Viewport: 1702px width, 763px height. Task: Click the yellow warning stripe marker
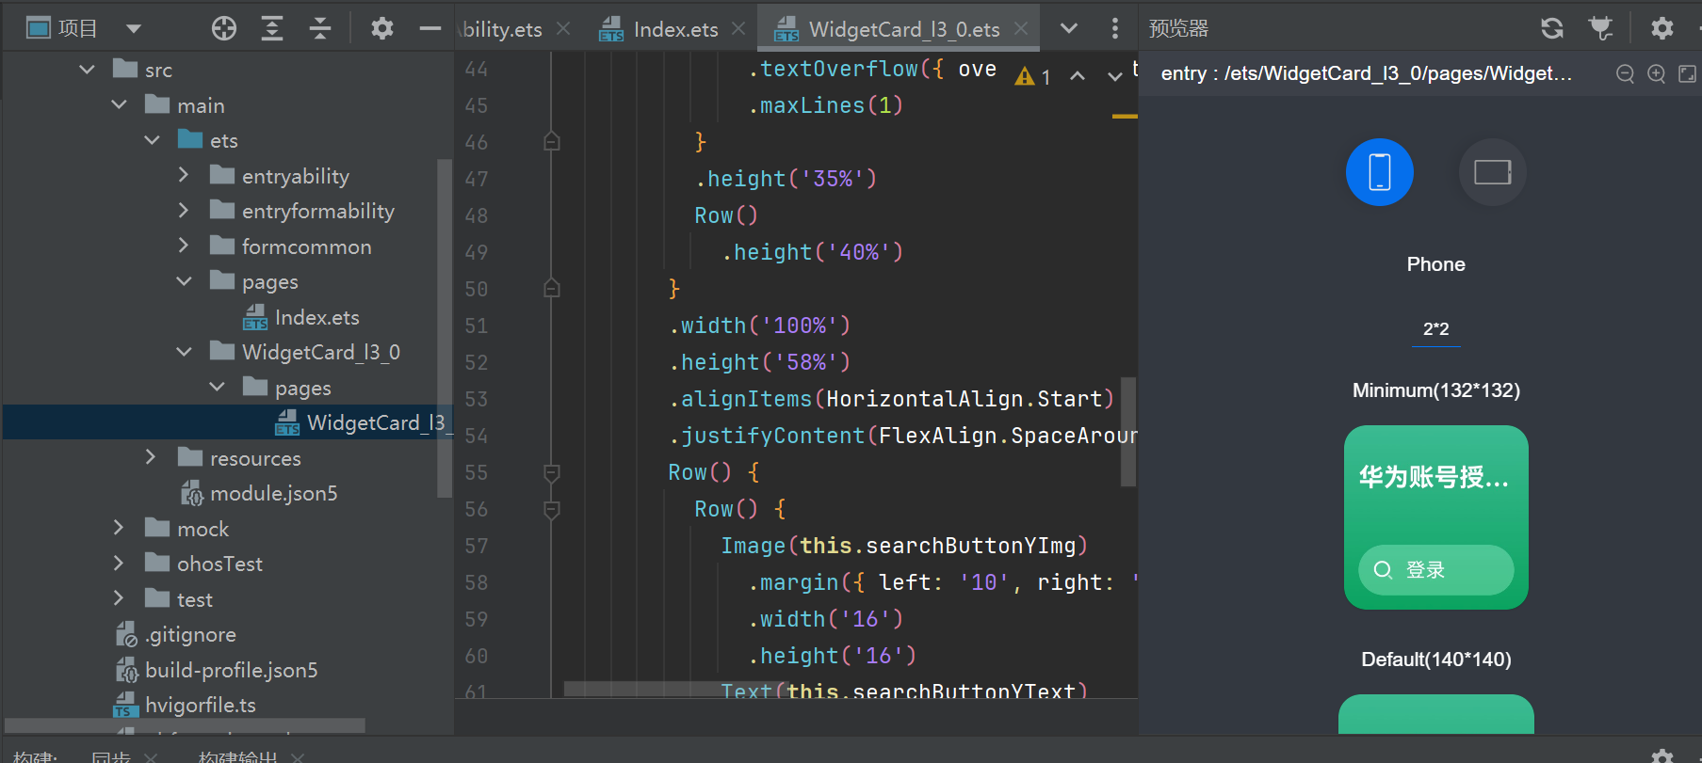(x=1125, y=117)
